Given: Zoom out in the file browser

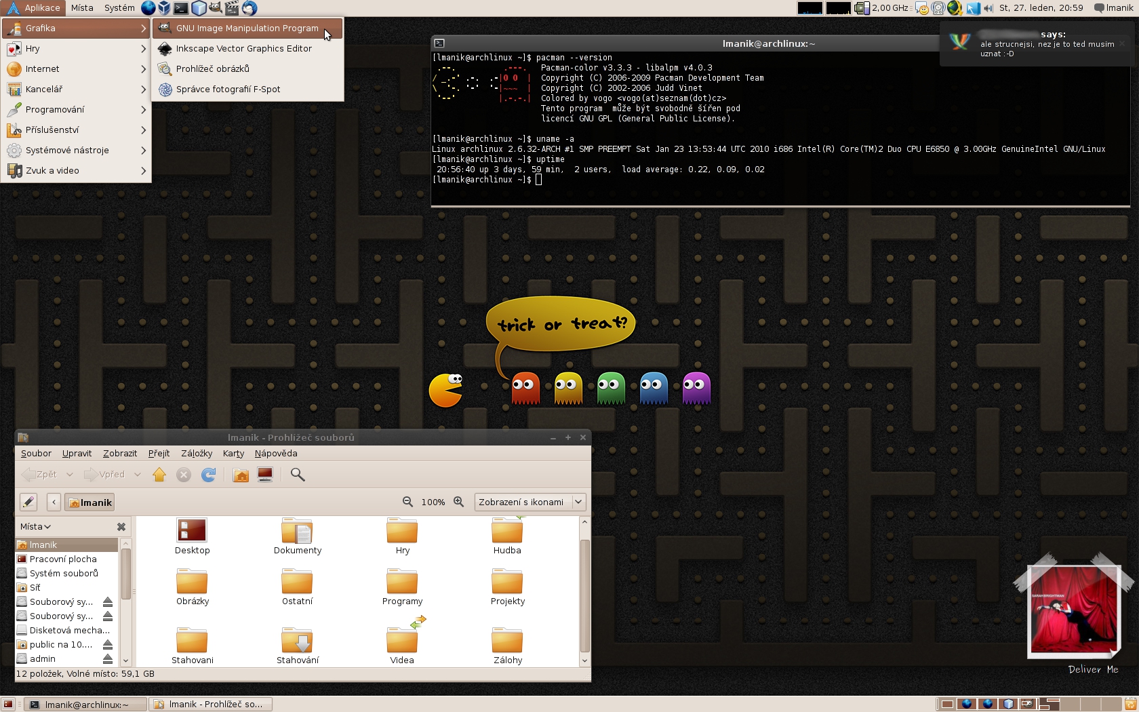Looking at the screenshot, I should coord(407,502).
